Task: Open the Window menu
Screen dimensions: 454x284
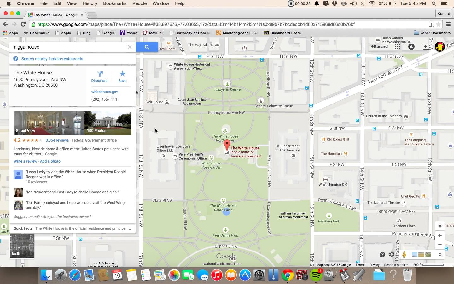Action: pyautogui.click(x=161, y=3)
